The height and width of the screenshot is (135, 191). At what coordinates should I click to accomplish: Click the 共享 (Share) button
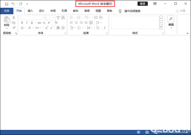tap(181, 11)
